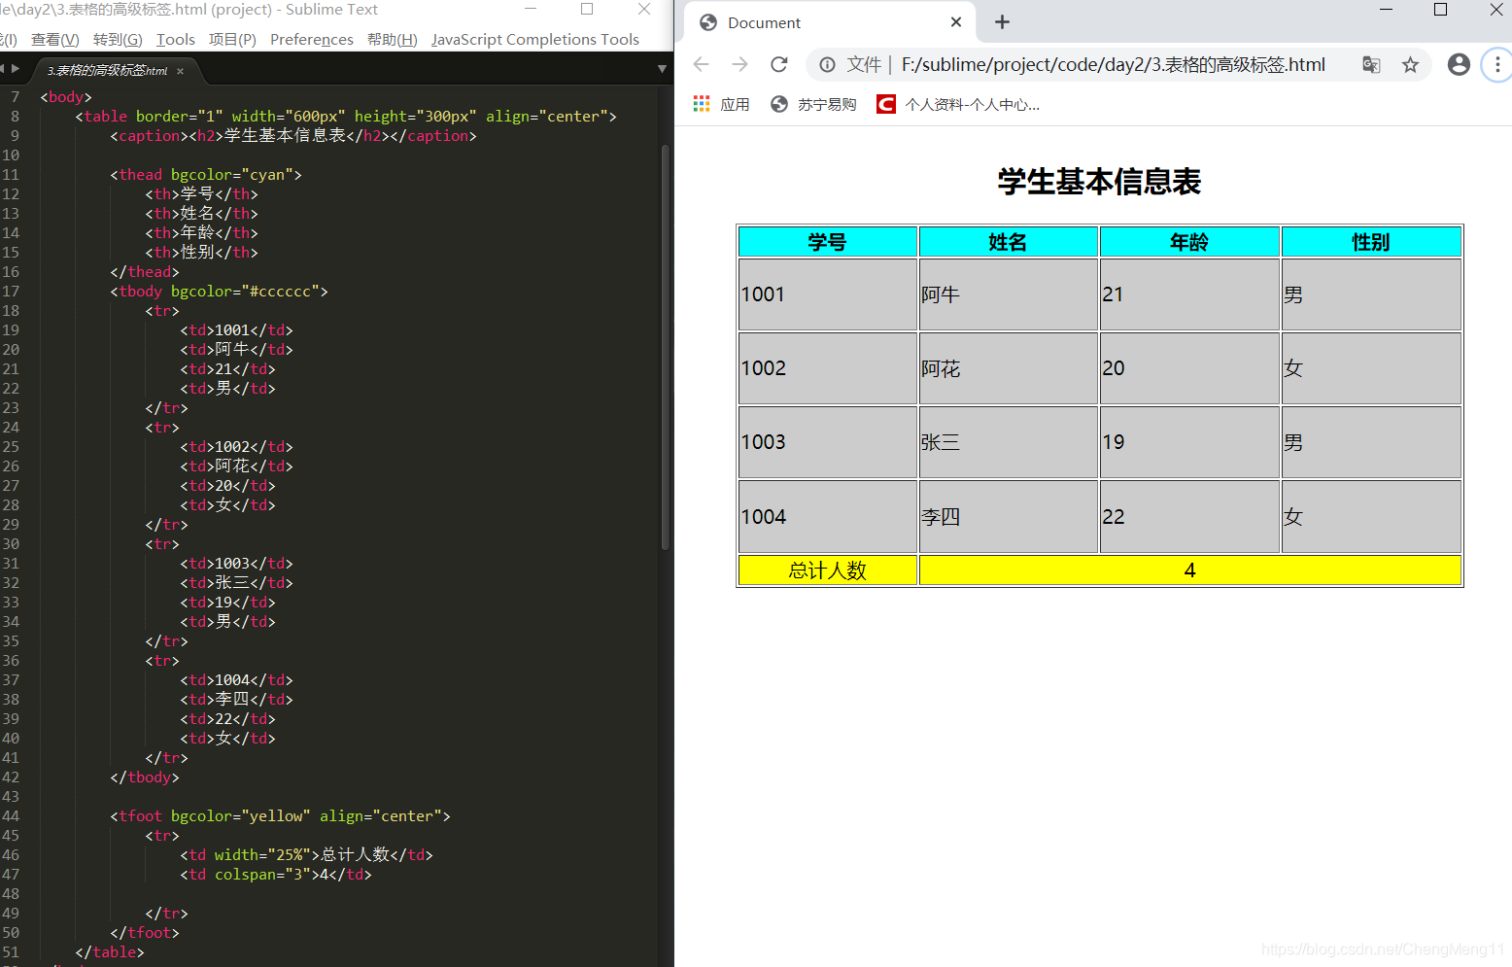Screen dimensions: 1512x967
Task: Click table cell 李四
Action: click(x=1009, y=517)
